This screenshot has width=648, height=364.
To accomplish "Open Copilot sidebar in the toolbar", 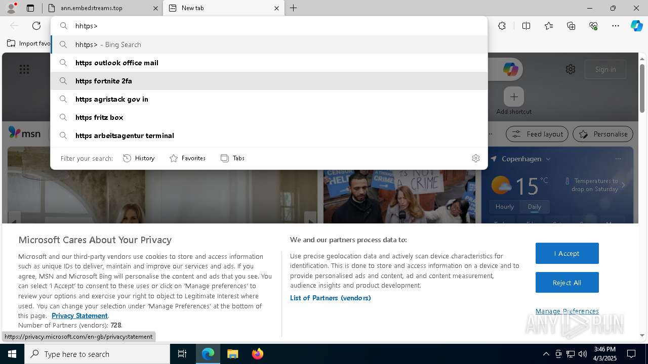I will click(x=636, y=26).
